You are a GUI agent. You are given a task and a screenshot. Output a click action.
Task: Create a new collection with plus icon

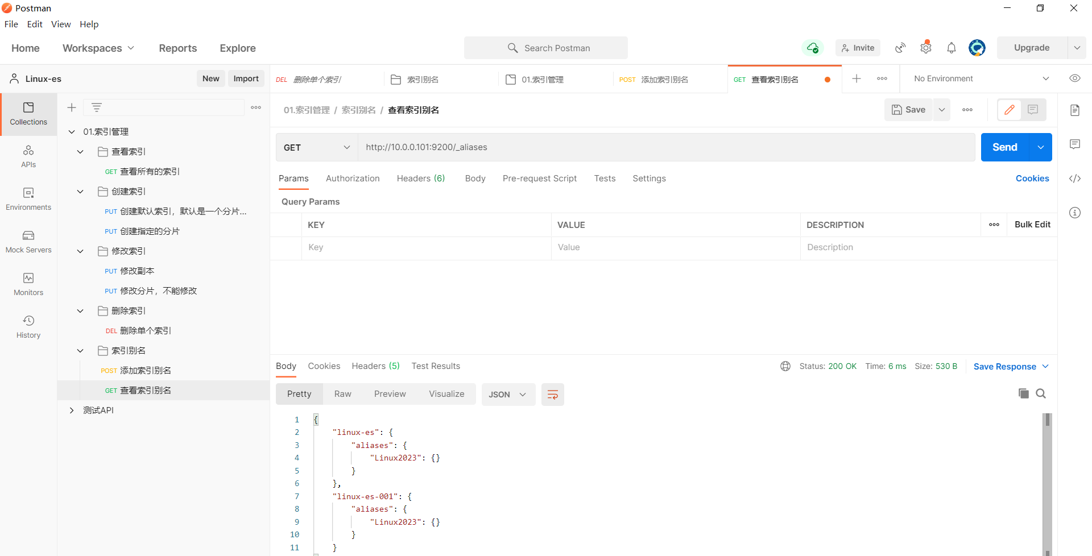tap(72, 107)
